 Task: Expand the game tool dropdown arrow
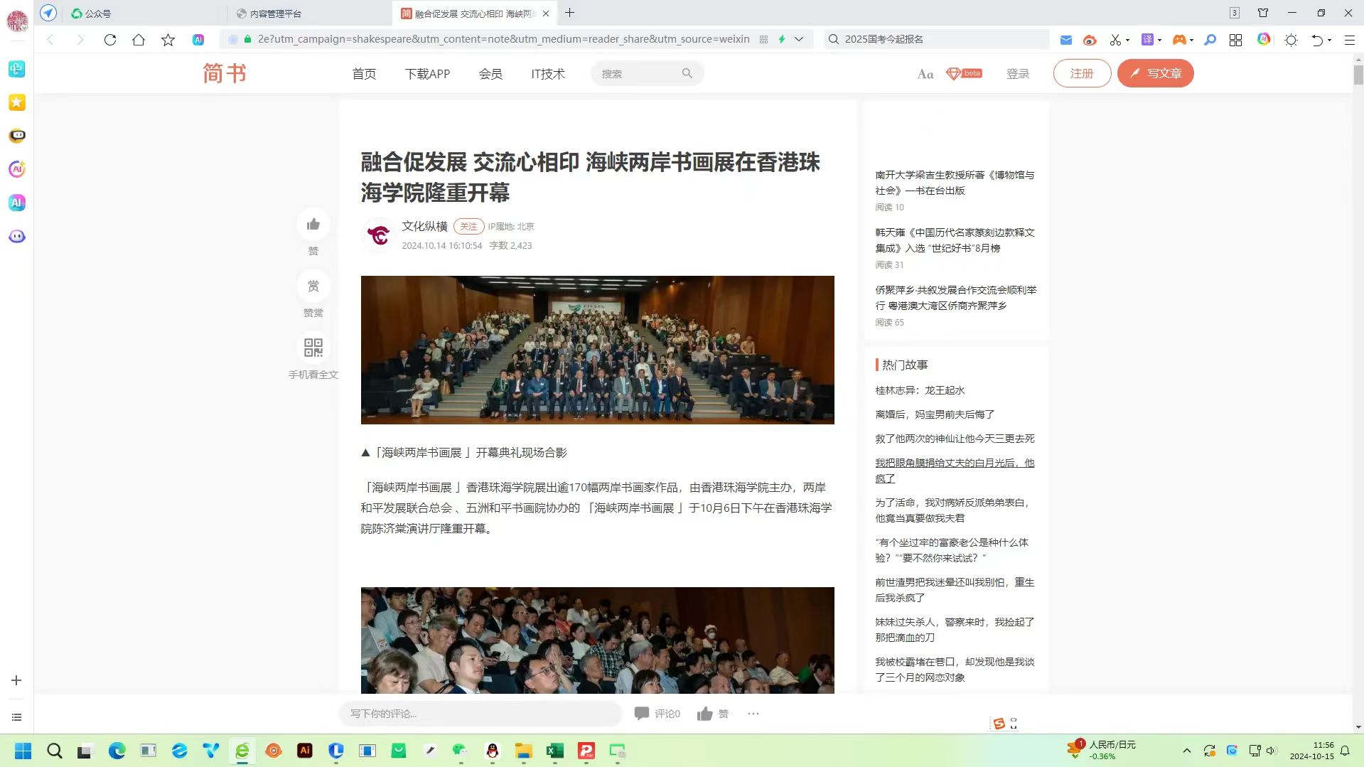point(1191,41)
